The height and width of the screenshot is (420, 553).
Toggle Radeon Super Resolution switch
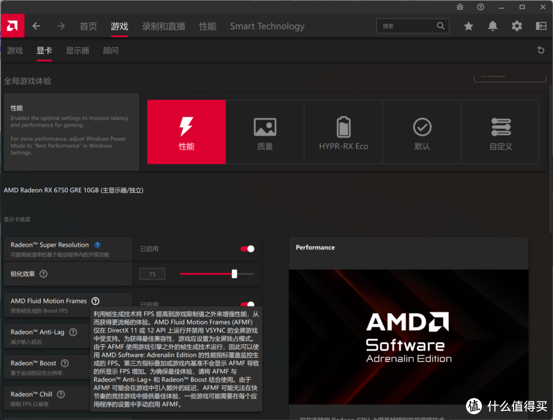tap(247, 249)
